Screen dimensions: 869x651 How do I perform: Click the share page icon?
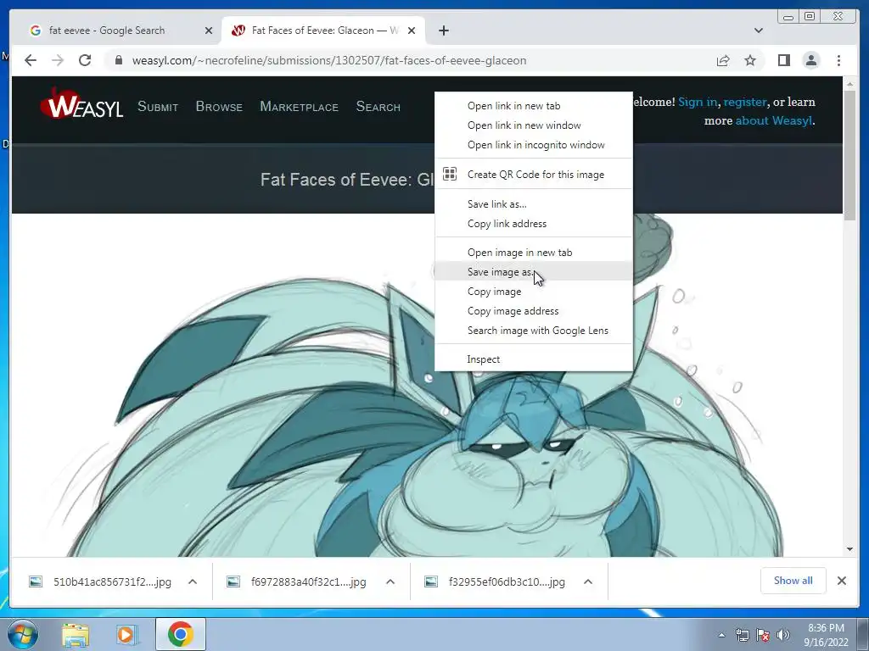click(x=723, y=60)
